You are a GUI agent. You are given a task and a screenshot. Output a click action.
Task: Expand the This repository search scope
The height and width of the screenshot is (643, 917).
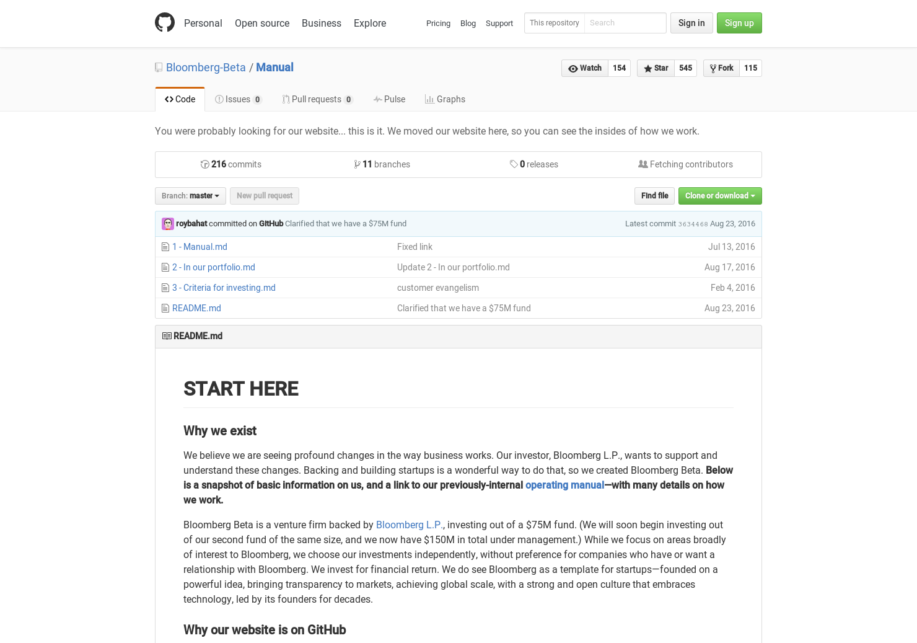click(x=554, y=23)
